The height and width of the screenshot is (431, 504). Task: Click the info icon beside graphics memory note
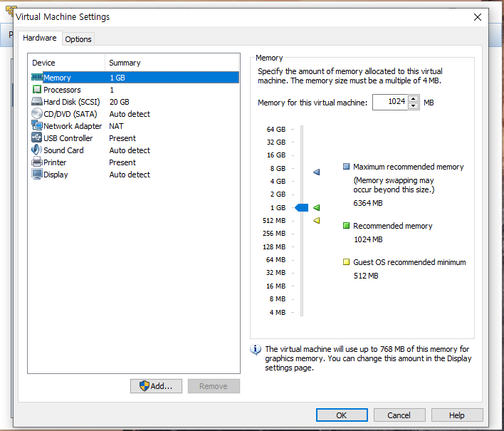(x=256, y=349)
